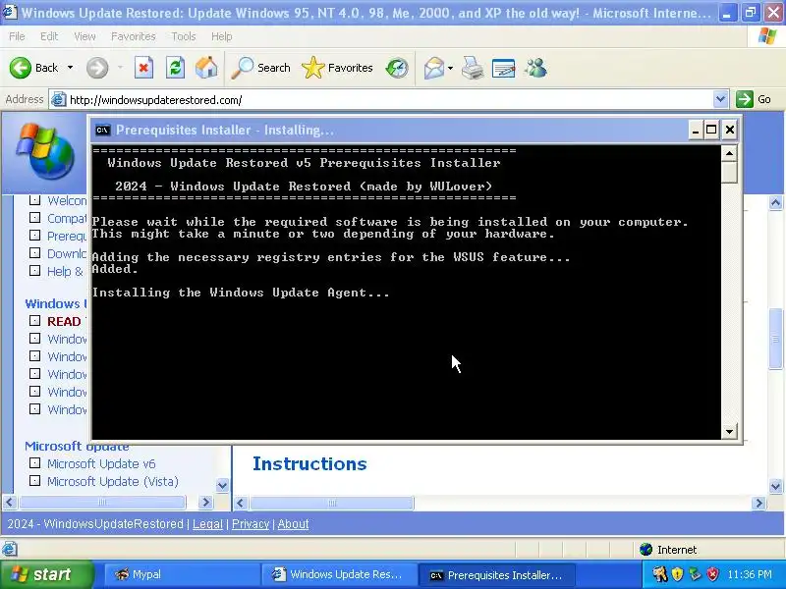Click the IE page icon in status bar
Viewport: 786px width, 589px height.
coord(9,550)
